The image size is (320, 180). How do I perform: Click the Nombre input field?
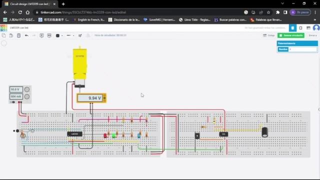302,49
